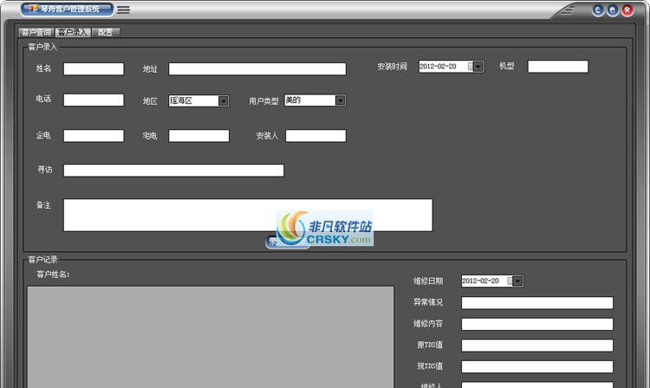Click the 电话 input field

coord(94,100)
